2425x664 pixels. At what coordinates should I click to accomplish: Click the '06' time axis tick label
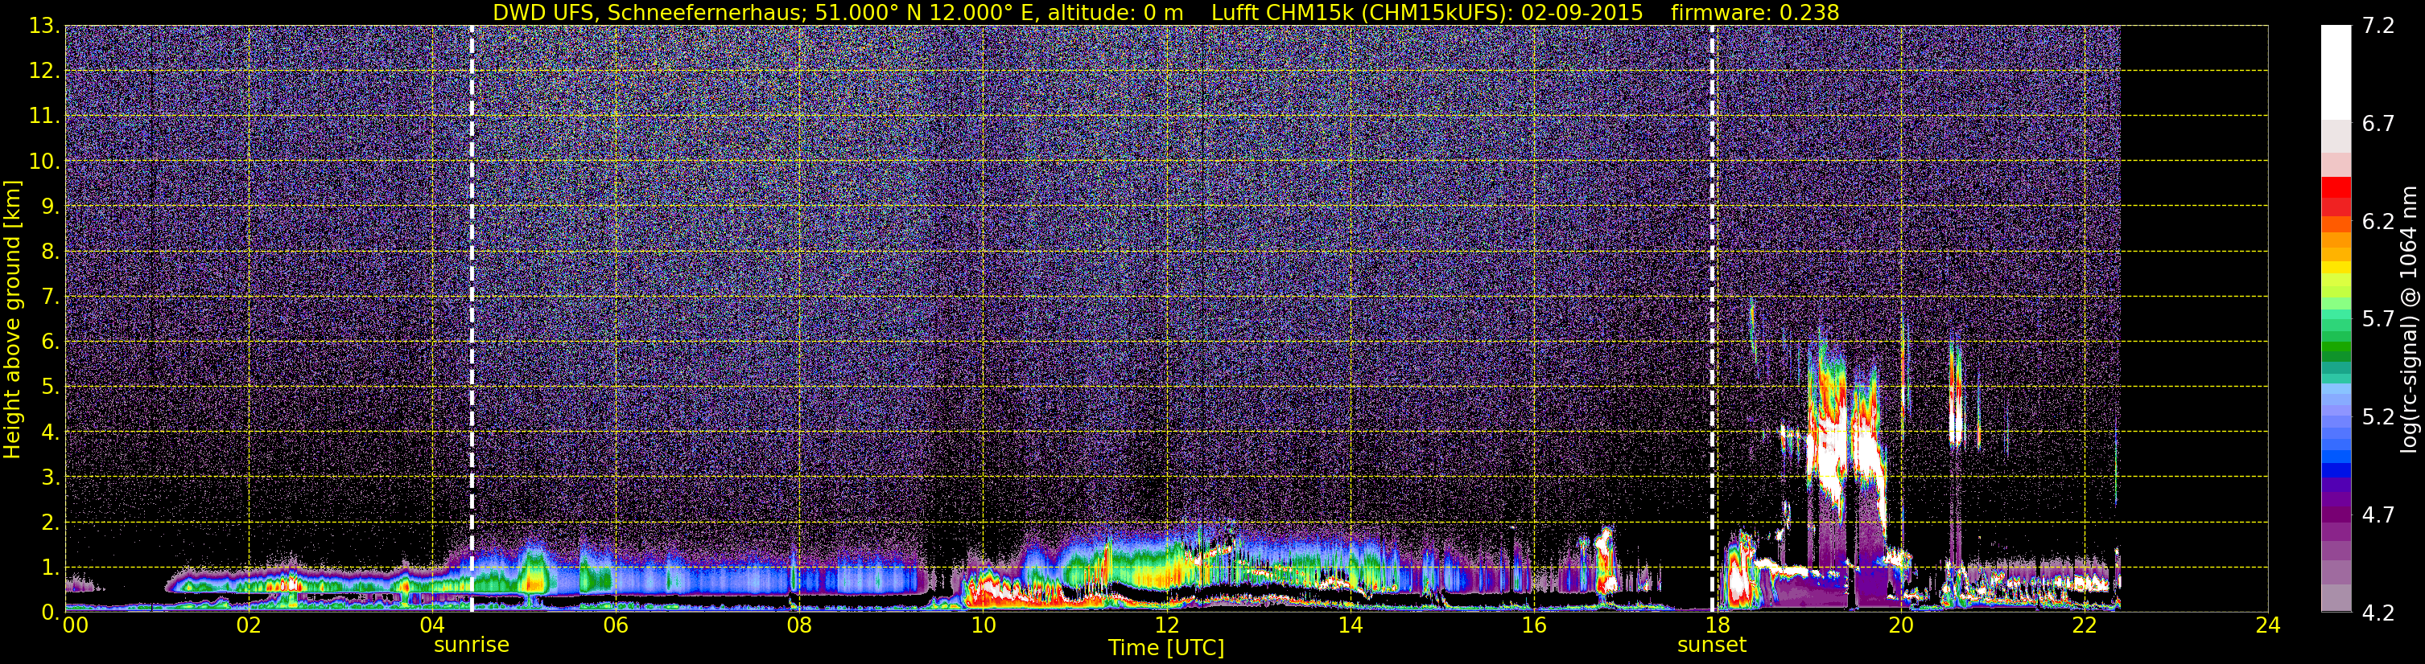click(x=615, y=625)
